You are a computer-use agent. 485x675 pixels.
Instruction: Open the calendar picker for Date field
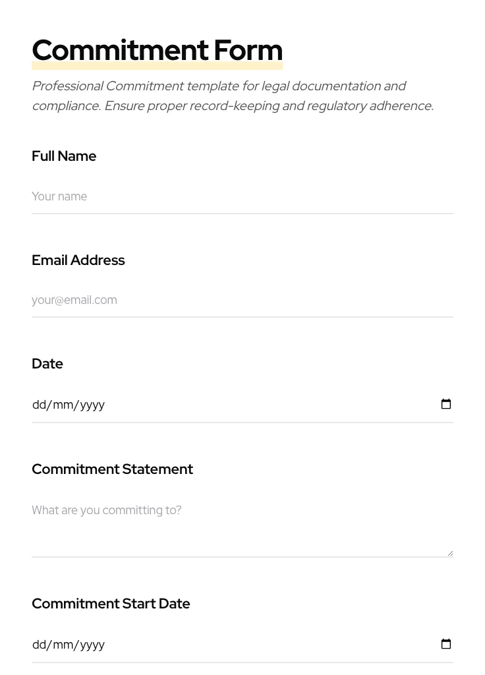coord(446,404)
